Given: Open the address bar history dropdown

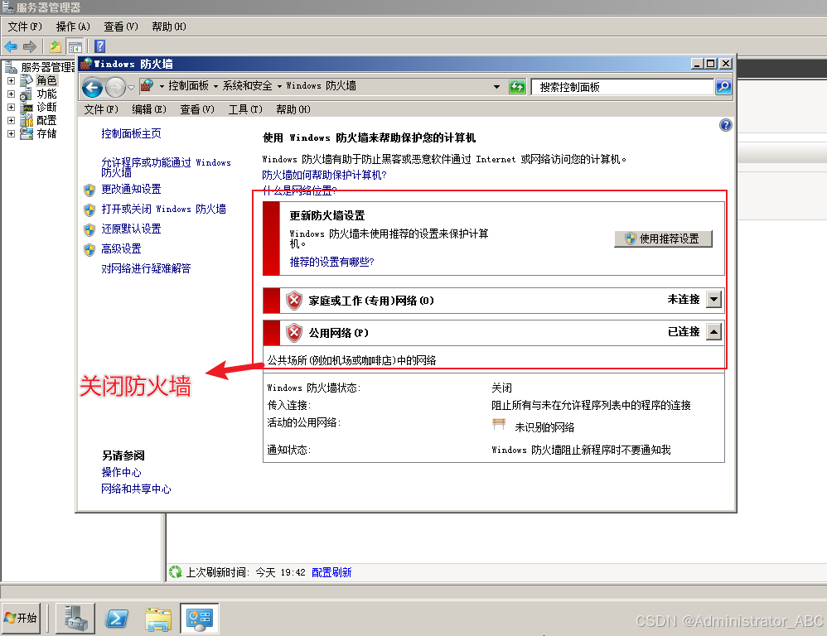Looking at the screenshot, I should (x=497, y=86).
